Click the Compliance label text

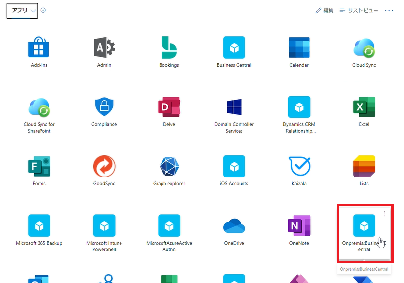(104, 125)
